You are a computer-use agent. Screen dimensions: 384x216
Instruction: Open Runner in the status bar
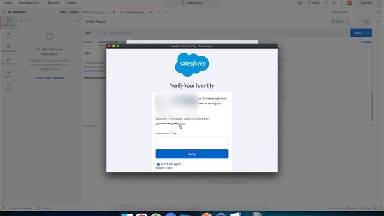point(351,208)
